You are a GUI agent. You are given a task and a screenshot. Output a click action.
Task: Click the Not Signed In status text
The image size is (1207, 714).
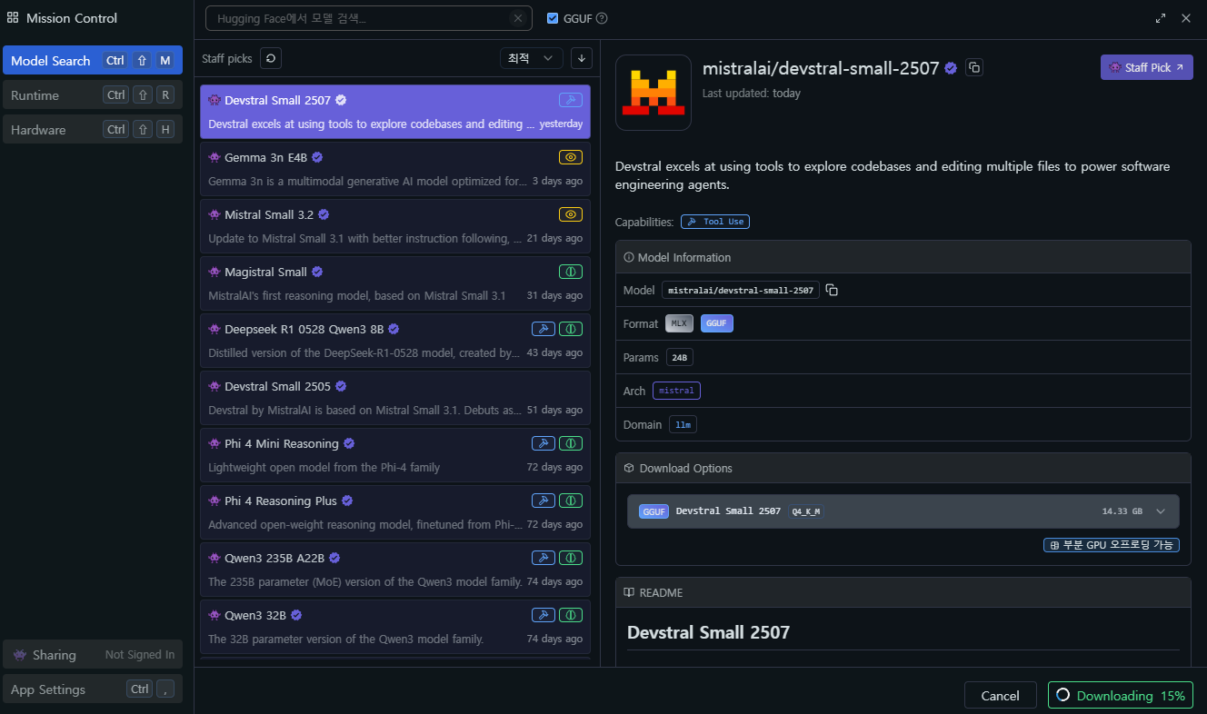click(140, 655)
